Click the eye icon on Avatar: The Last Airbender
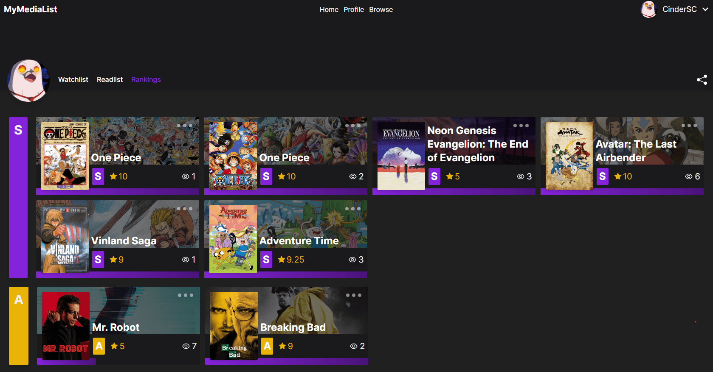The image size is (713, 372). pos(689,176)
